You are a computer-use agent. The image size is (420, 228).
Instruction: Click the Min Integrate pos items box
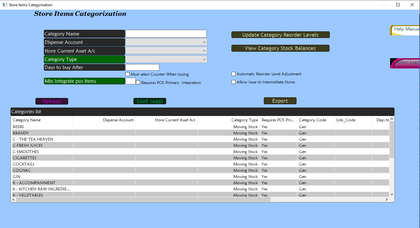click(130, 81)
